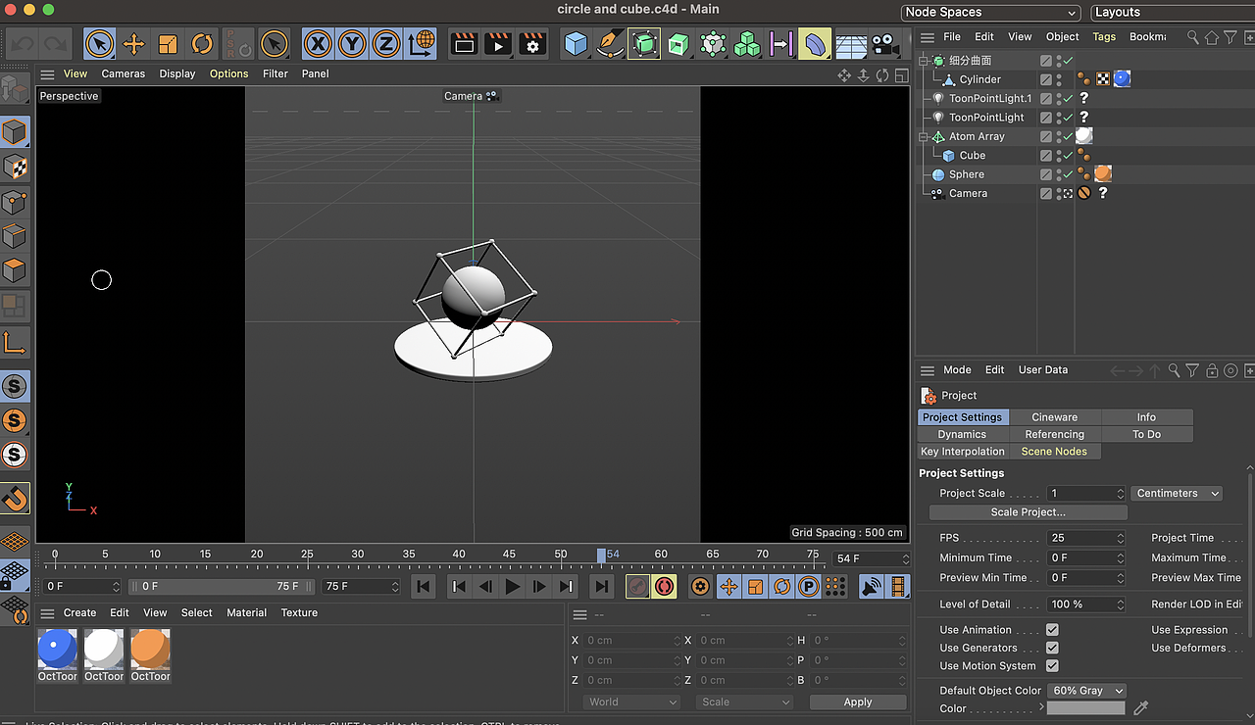Toggle Cylinder layer enable checkbox

pyautogui.click(x=1046, y=79)
